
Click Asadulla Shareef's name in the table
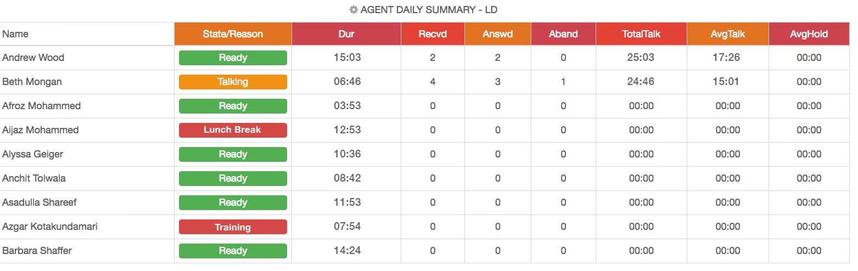pos(40,202)
